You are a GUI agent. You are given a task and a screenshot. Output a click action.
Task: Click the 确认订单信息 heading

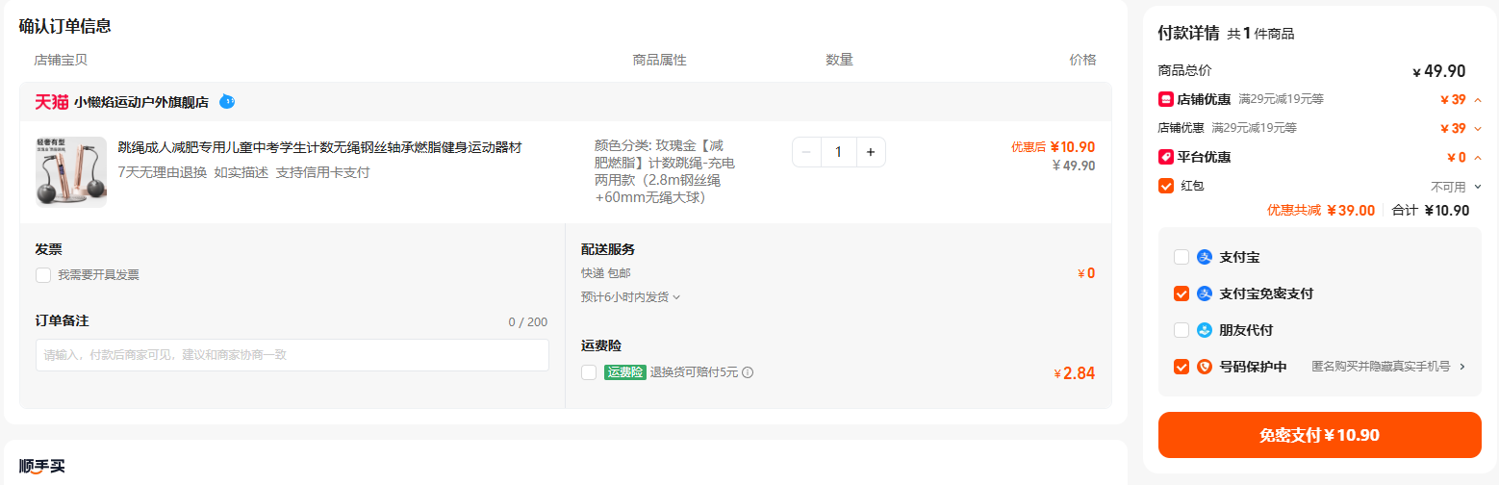[x=64, y=26]
